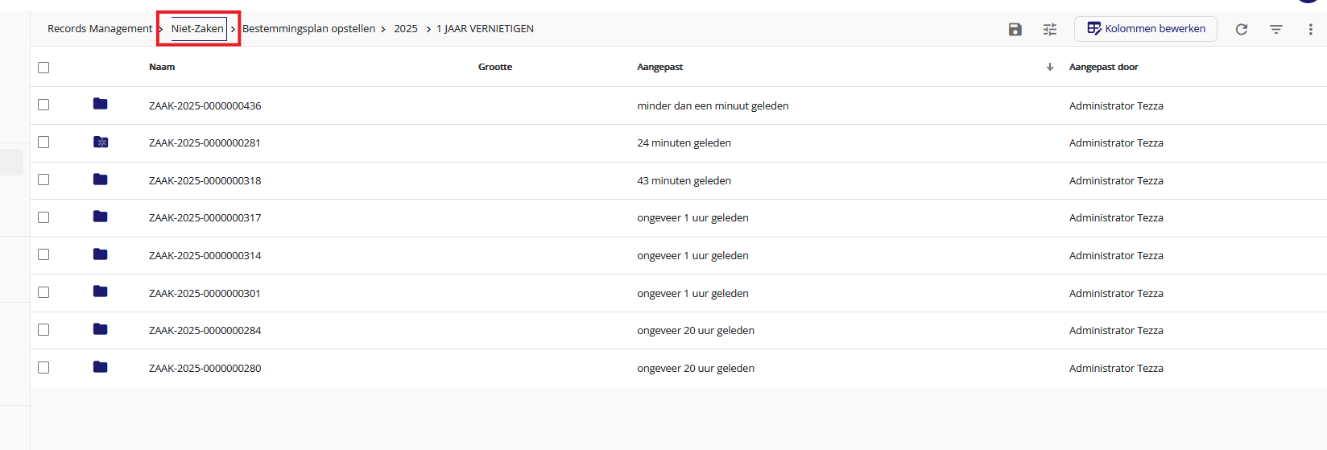
Task: Click folder icon for ZAAK-2025-0000000436
Action: [100, 104]
